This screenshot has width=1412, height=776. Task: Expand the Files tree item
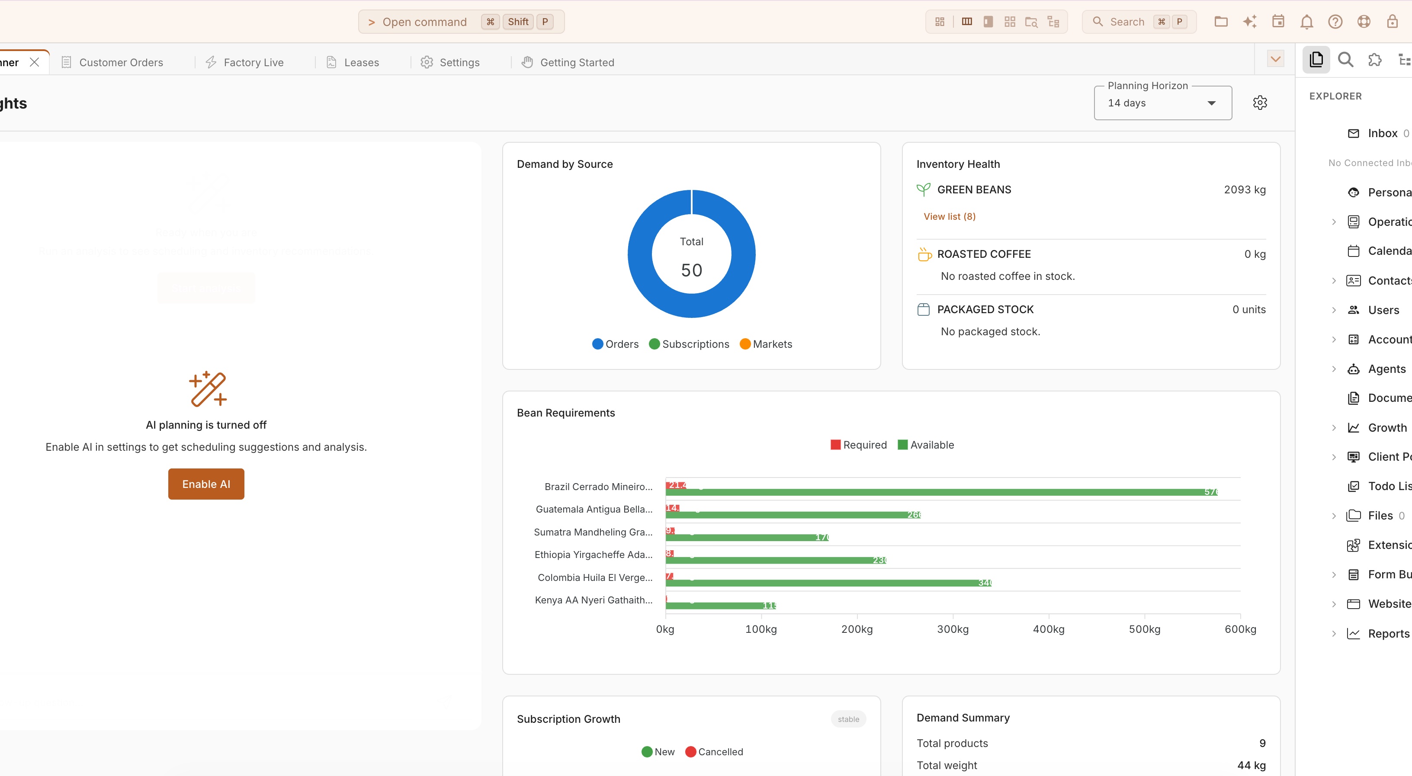coord(1334,516)
